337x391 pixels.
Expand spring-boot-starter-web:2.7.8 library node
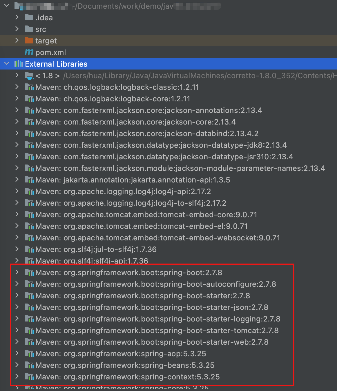click(x=17, y=342)
